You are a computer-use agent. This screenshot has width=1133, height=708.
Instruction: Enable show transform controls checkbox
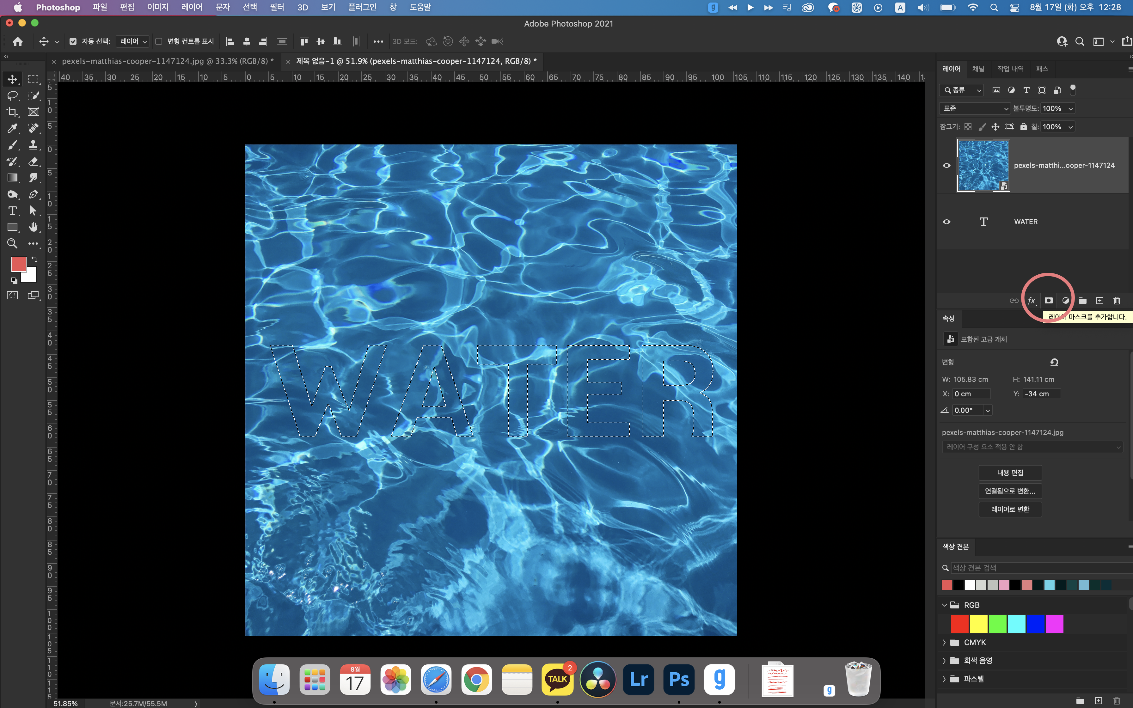coord(159,42)
